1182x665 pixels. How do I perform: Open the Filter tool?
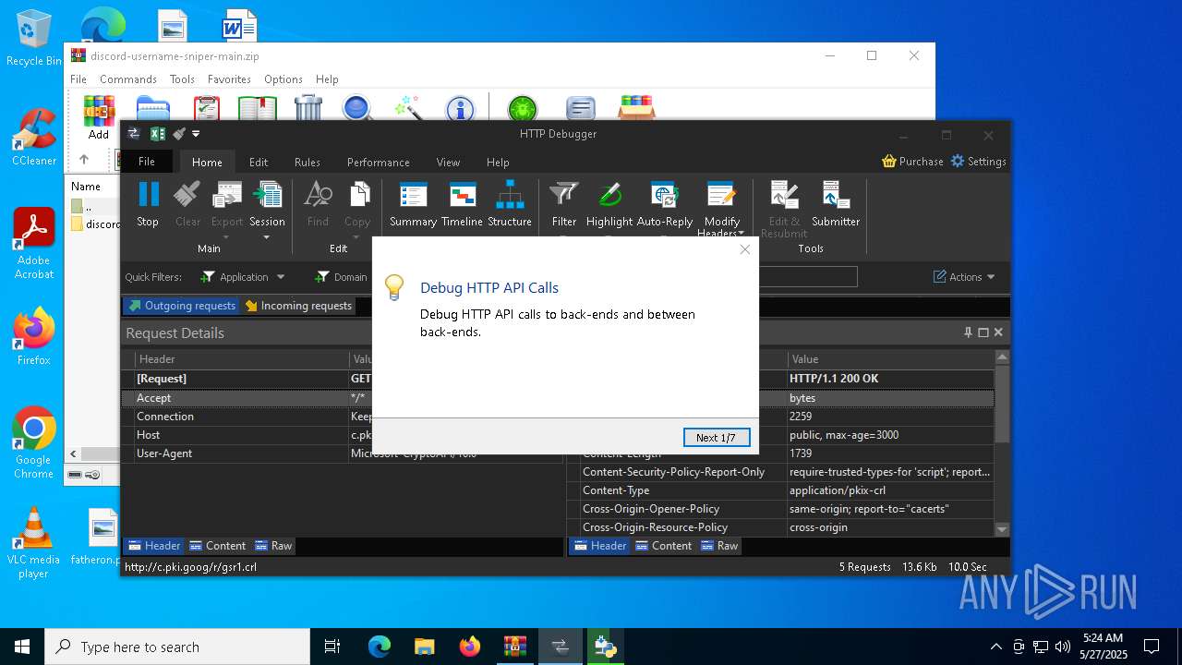click(x=564, y=205)
